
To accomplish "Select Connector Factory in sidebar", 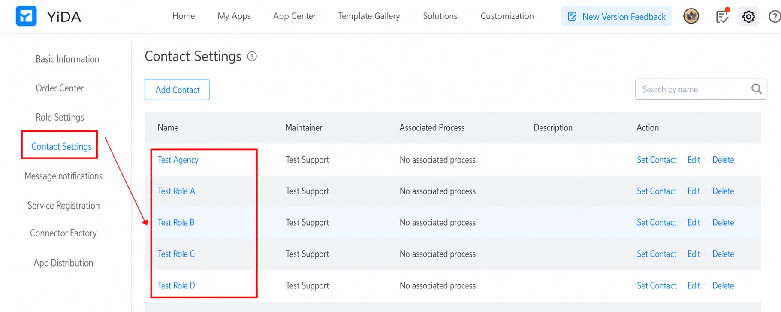I will point(63,233).
